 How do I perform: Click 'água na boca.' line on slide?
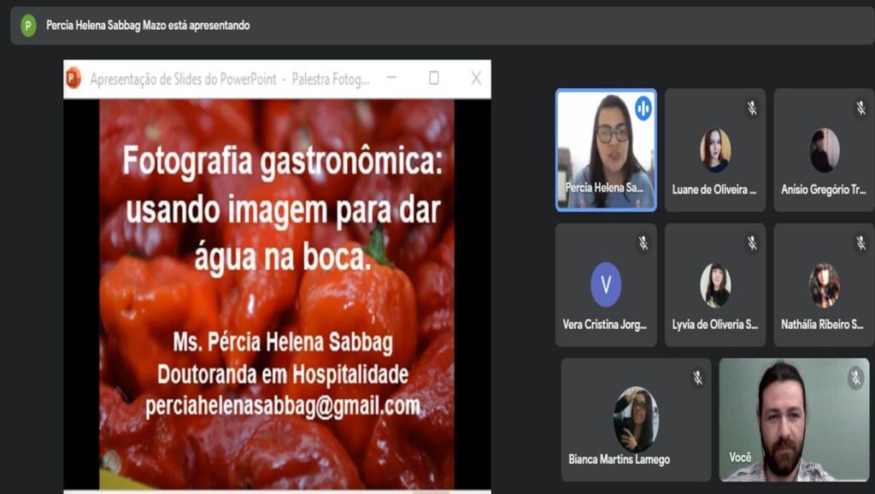click(x=283, y=256)
